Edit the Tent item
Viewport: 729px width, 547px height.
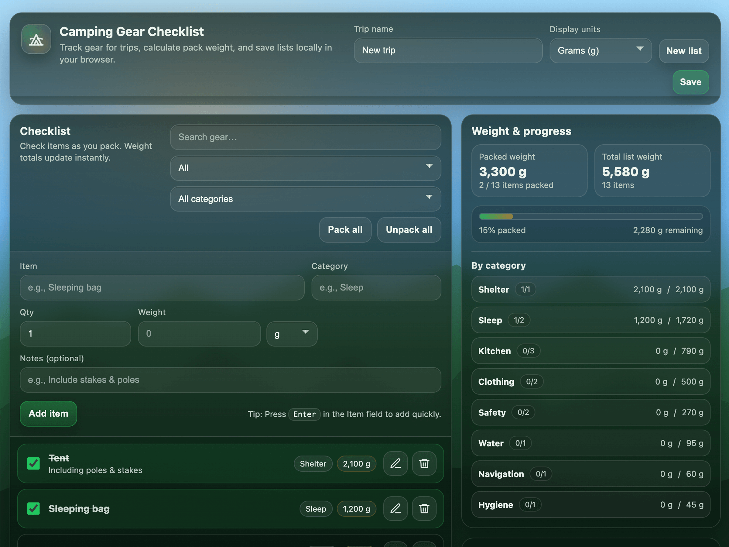coord(395,463)
